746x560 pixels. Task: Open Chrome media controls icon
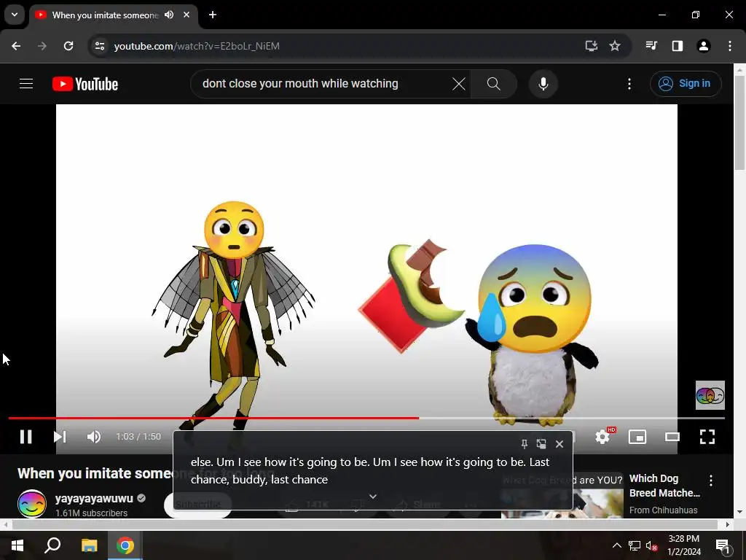pos(651,46)
